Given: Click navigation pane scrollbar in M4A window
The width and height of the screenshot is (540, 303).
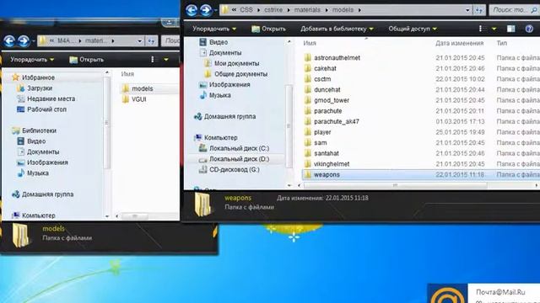Looking at the screenshot, I should [x=107, y=122].
